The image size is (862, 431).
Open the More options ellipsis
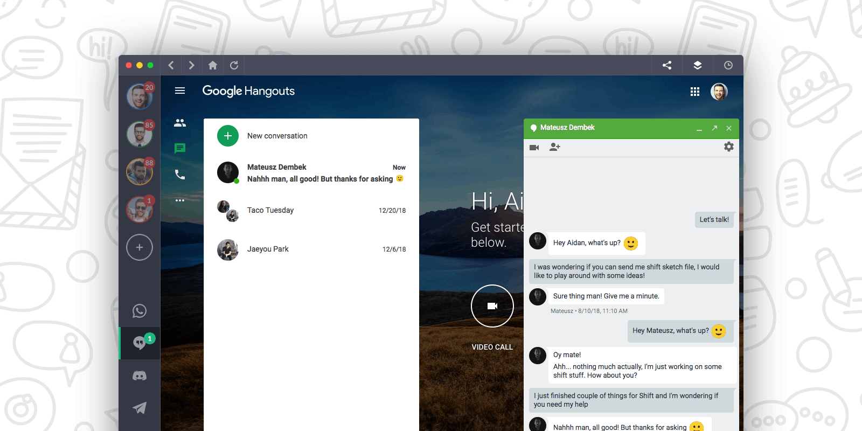tap(180, 200)
